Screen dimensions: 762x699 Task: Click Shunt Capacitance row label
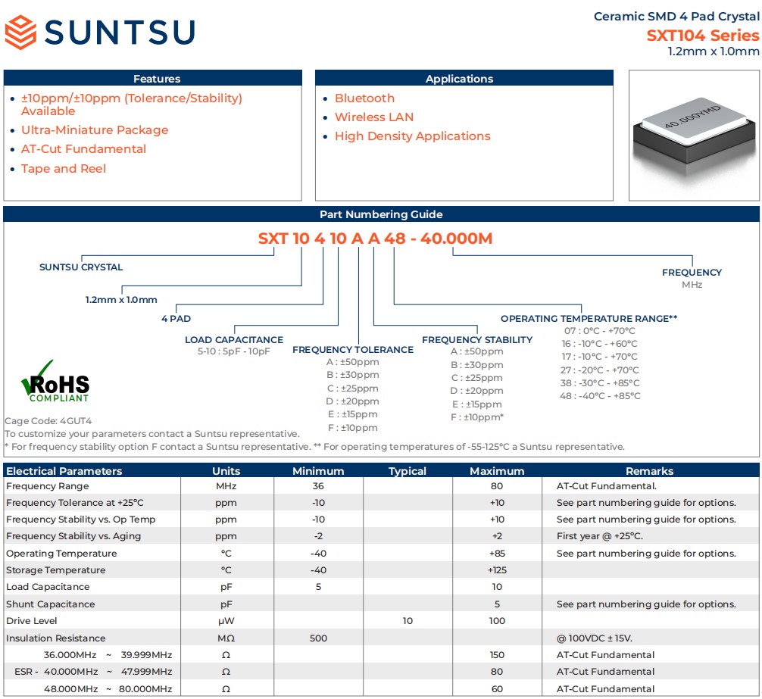pyautogui.click(x=51, y=604)
